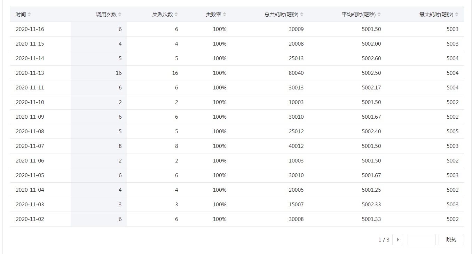The image size is (472, 254).
Task: Click average time value 5002.60
Action: pos(371,58)
